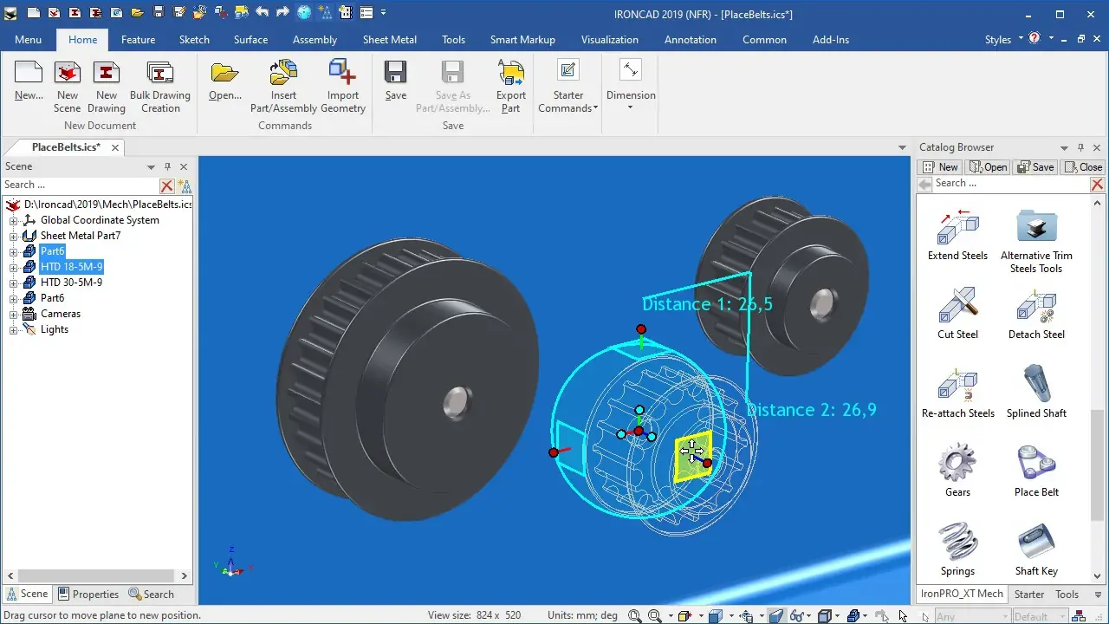Image resolution: width=1109 pixels, height=624 pixels.
Task: Select Gears catalog item
Action: (957, 471)
